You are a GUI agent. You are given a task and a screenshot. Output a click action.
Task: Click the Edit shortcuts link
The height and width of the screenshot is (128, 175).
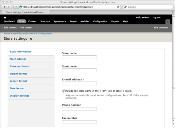(x=161, y=27)
